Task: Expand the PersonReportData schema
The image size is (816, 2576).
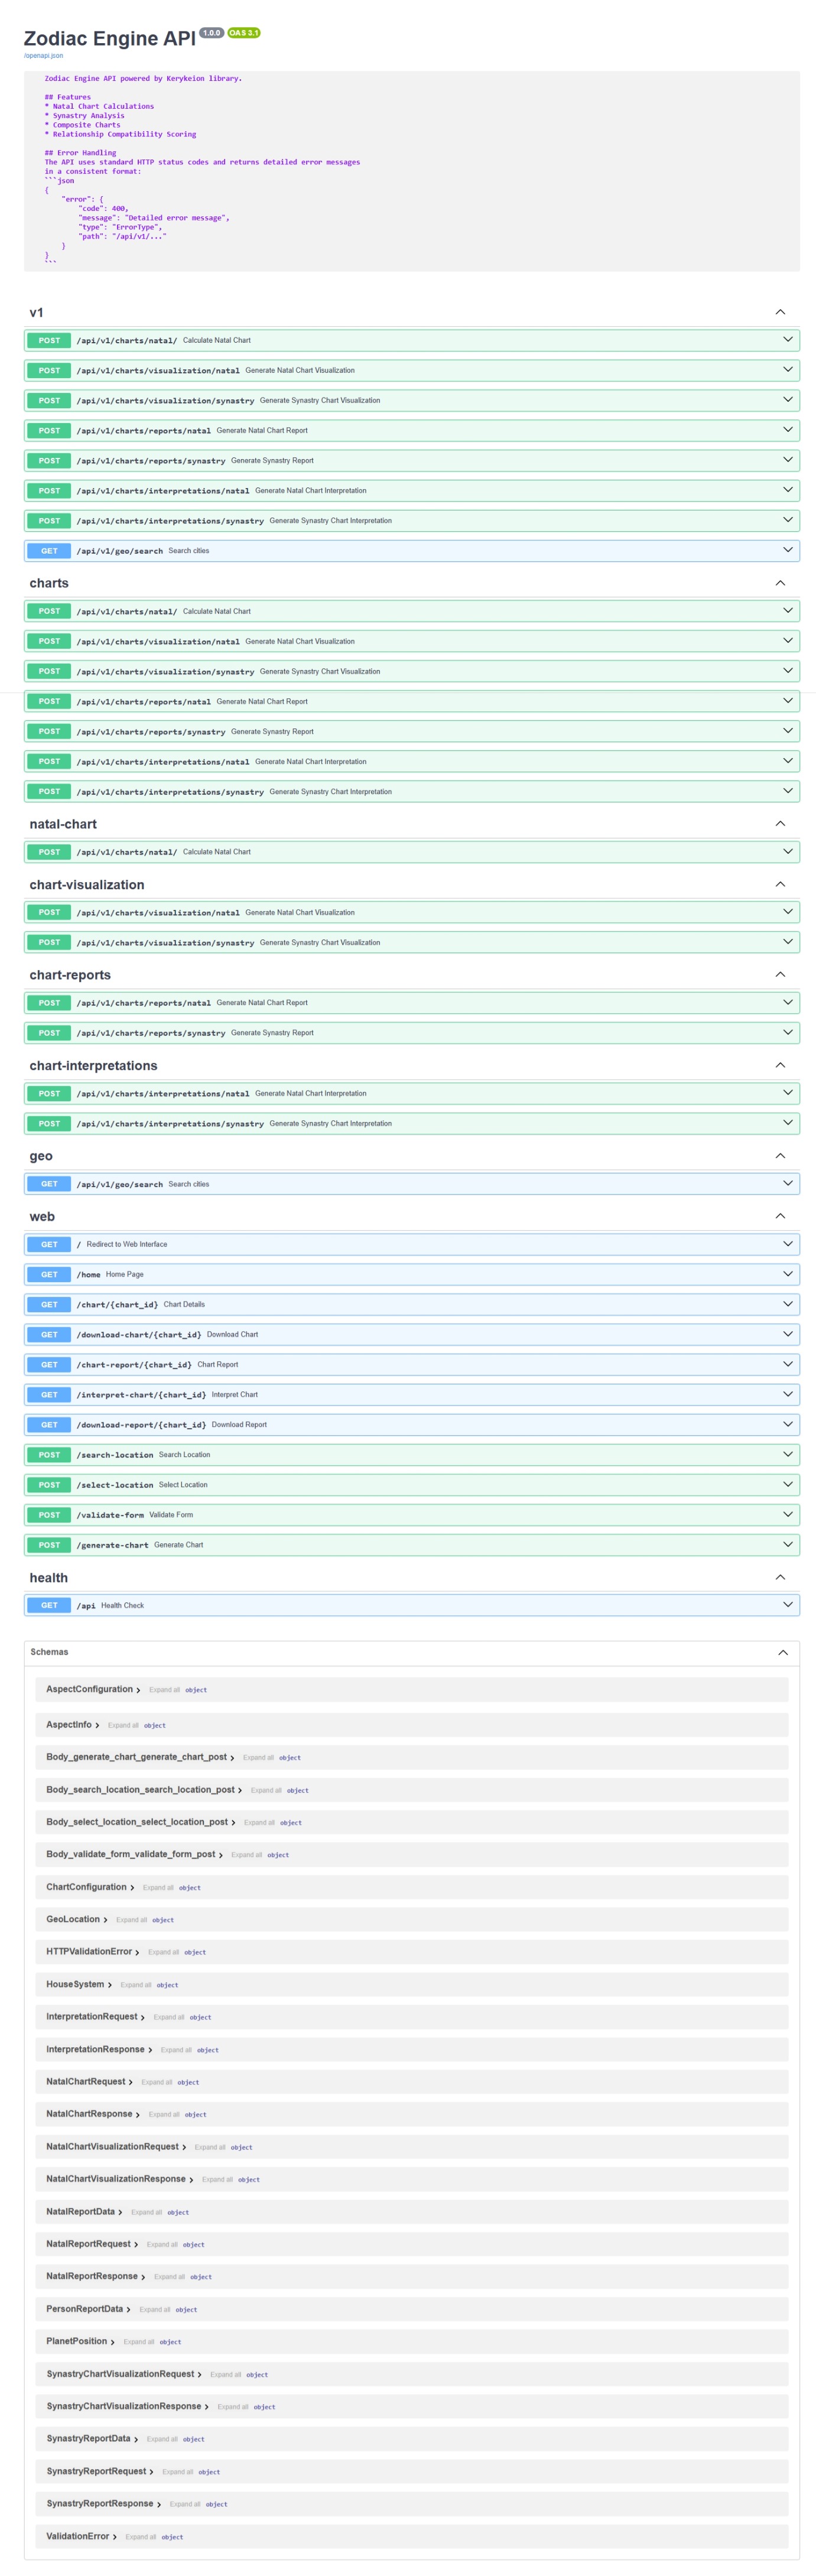Action: click(88, 2308)
